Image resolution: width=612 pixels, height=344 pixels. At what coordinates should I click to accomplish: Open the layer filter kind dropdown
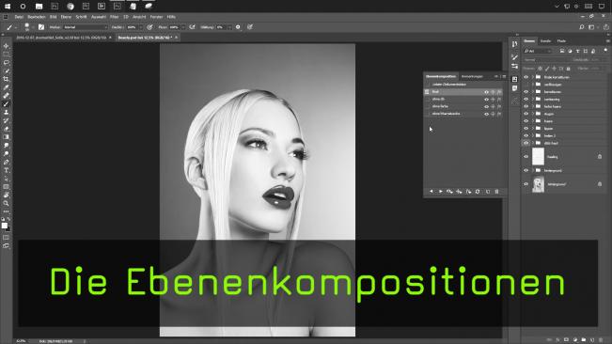(538, 51)
